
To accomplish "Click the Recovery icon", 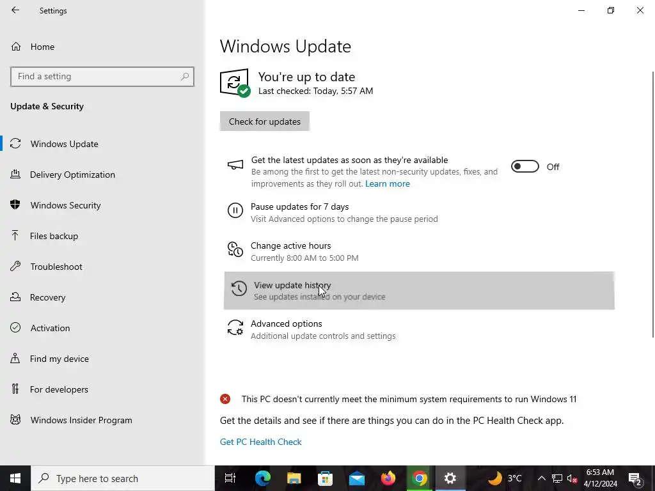I will [15, 297].
